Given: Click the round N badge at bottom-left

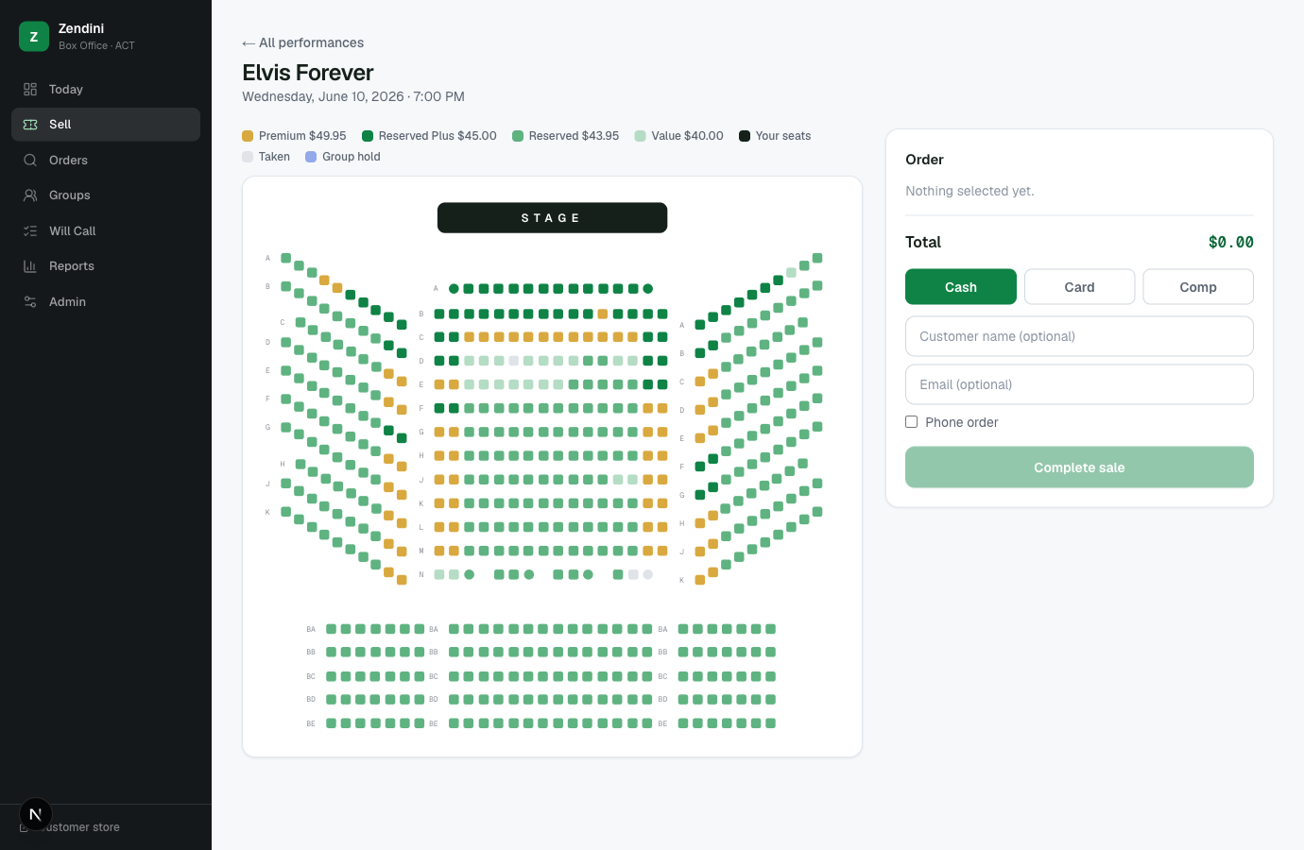Looking at the screenshot, I should tap(36, 814).
